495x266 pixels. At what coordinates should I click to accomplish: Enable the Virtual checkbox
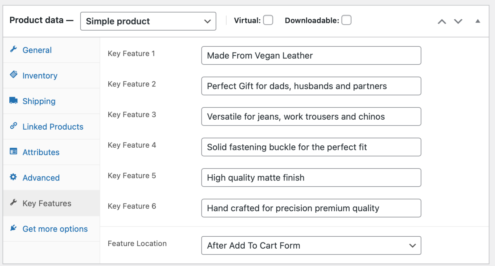(x=268, y=20)
